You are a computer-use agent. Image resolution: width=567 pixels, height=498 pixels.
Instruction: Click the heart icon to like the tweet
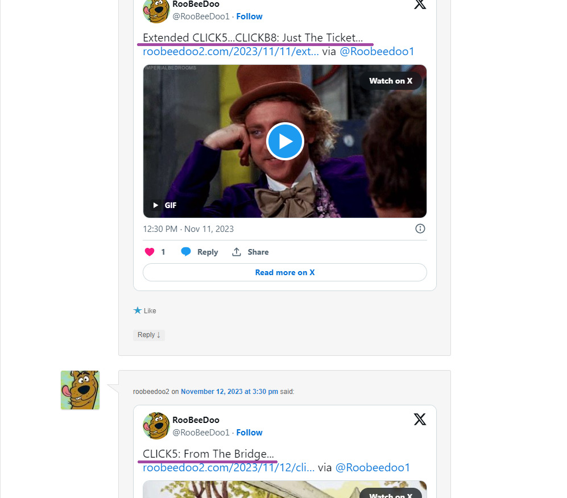point(150,252)
